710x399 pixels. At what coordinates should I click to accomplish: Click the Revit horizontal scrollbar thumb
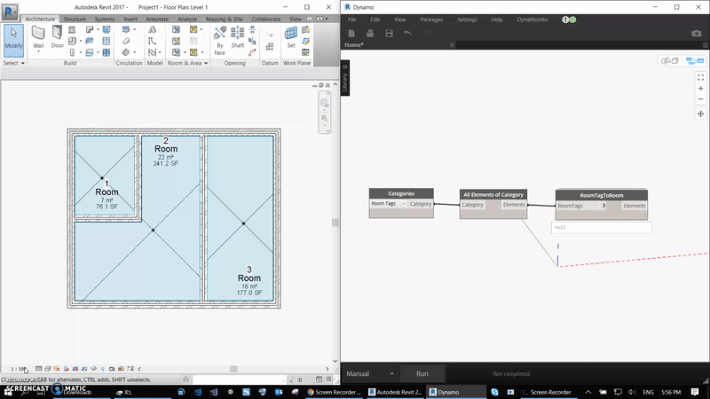pyautogui.click(x=233, y=369)
